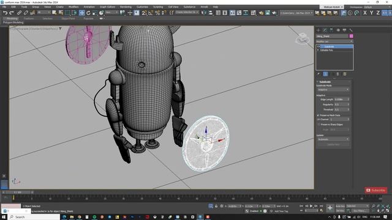Activate the Select and Rotate tool

(88, 13)
